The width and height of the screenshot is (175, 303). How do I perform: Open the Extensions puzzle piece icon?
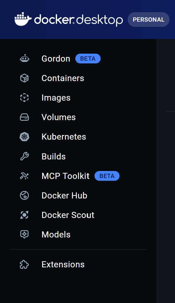tap(24, 265)
